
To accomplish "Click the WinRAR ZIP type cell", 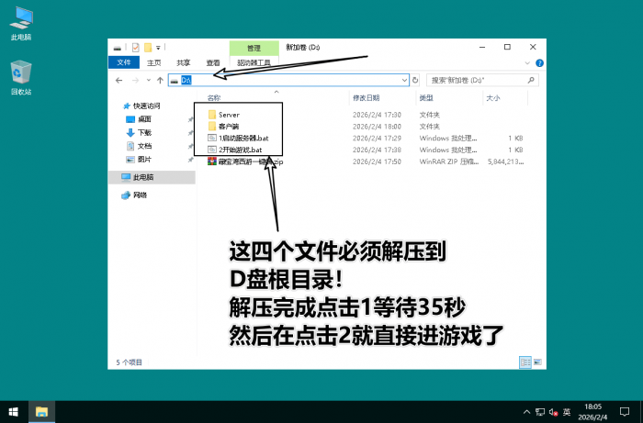I will click(448, 161).
